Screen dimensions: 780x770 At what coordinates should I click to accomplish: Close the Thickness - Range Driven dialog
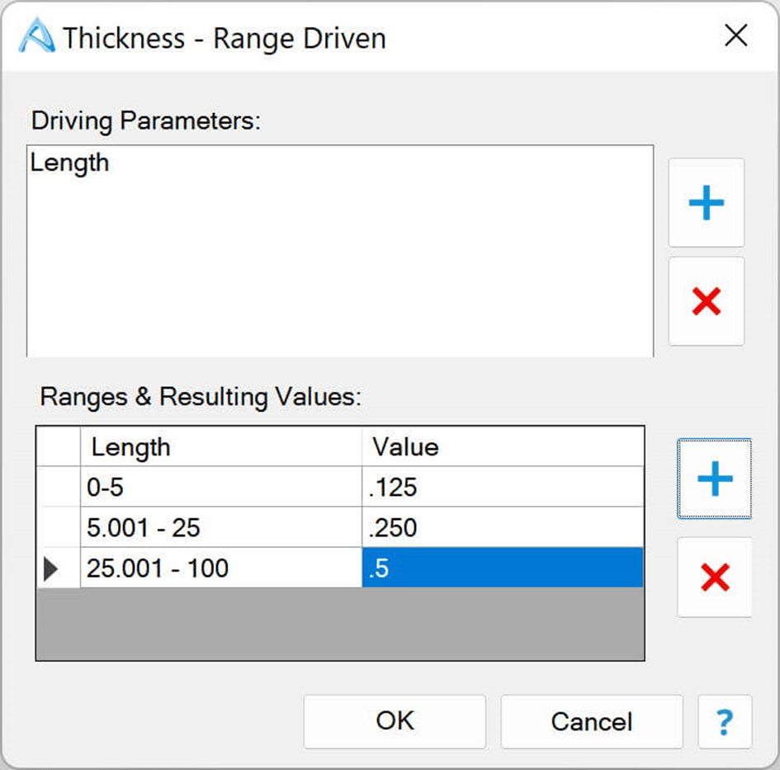click(x=735, y=36)
